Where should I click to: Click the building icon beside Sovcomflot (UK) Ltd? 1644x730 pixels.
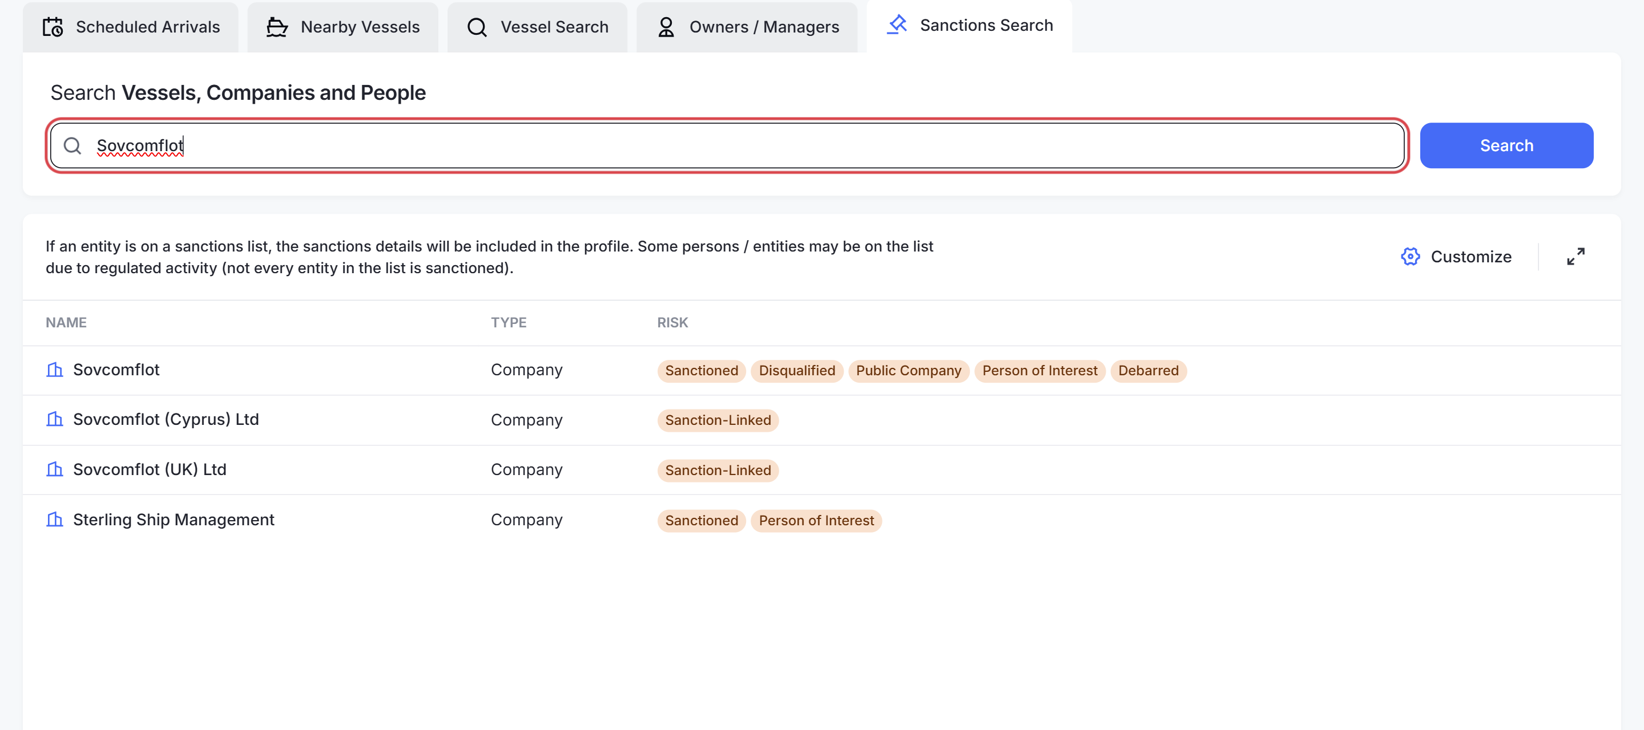(55, 470)
